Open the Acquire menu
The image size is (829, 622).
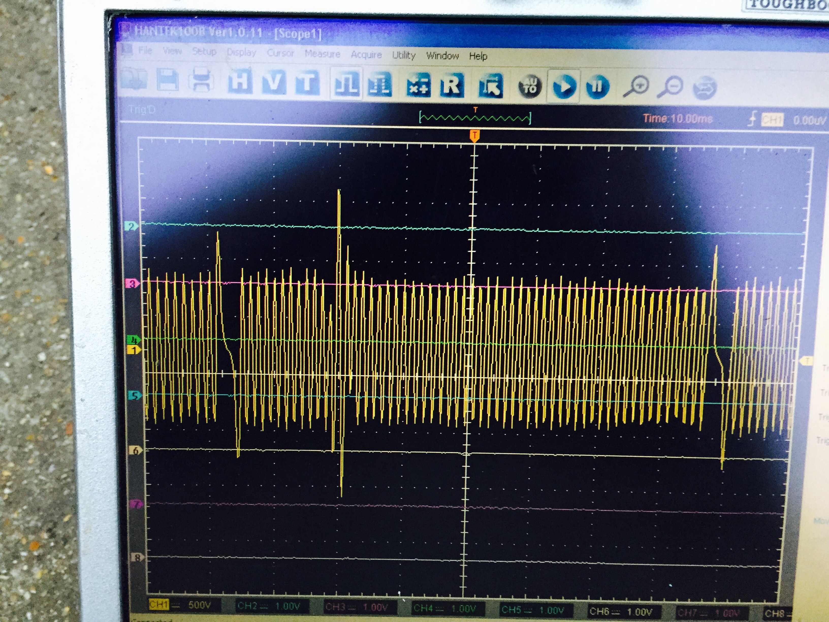366,55
